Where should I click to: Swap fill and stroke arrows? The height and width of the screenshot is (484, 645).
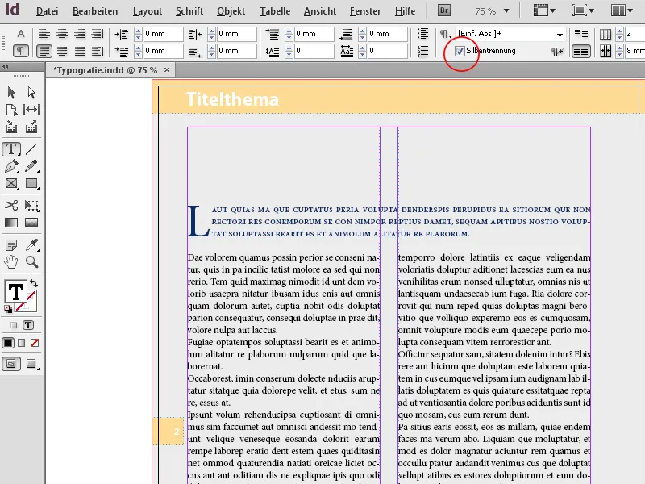click(34, 283)
